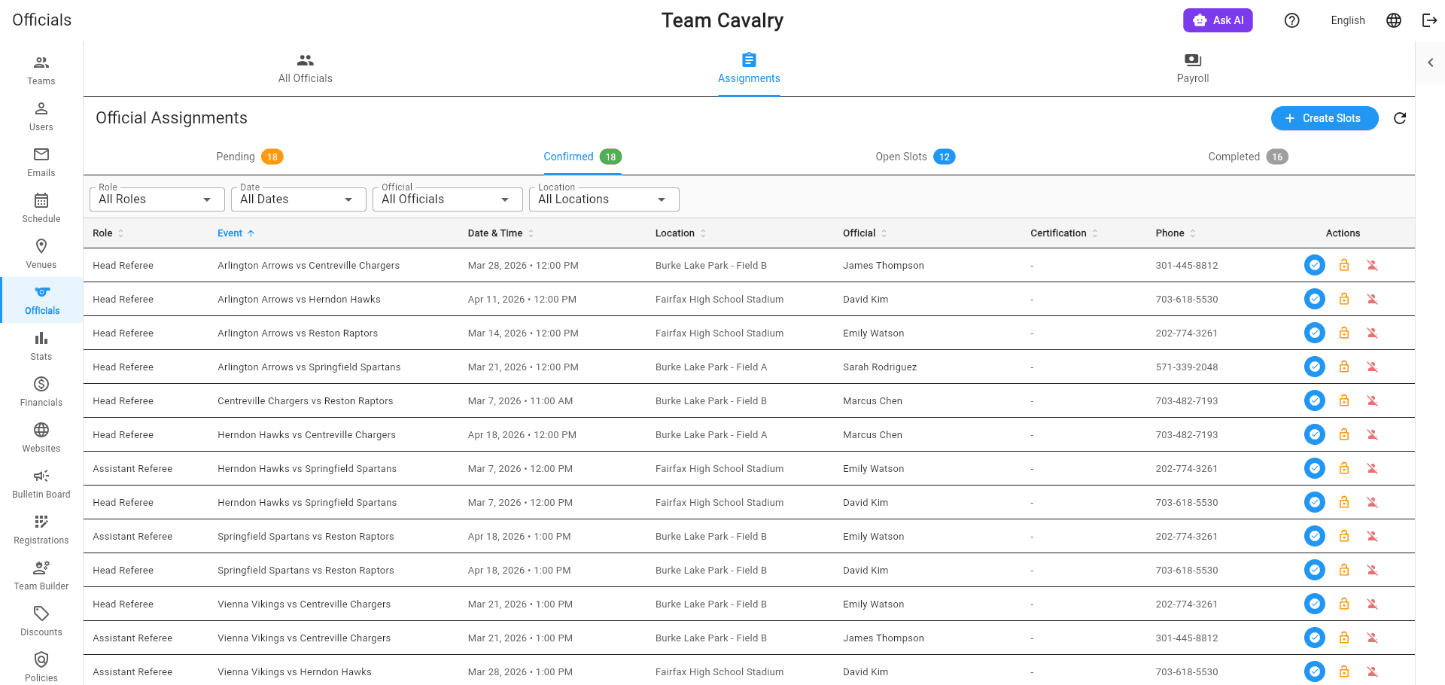Open the Official filter dropdown
This screenshot has height=685, width=1445.
(x=448, y=199)
